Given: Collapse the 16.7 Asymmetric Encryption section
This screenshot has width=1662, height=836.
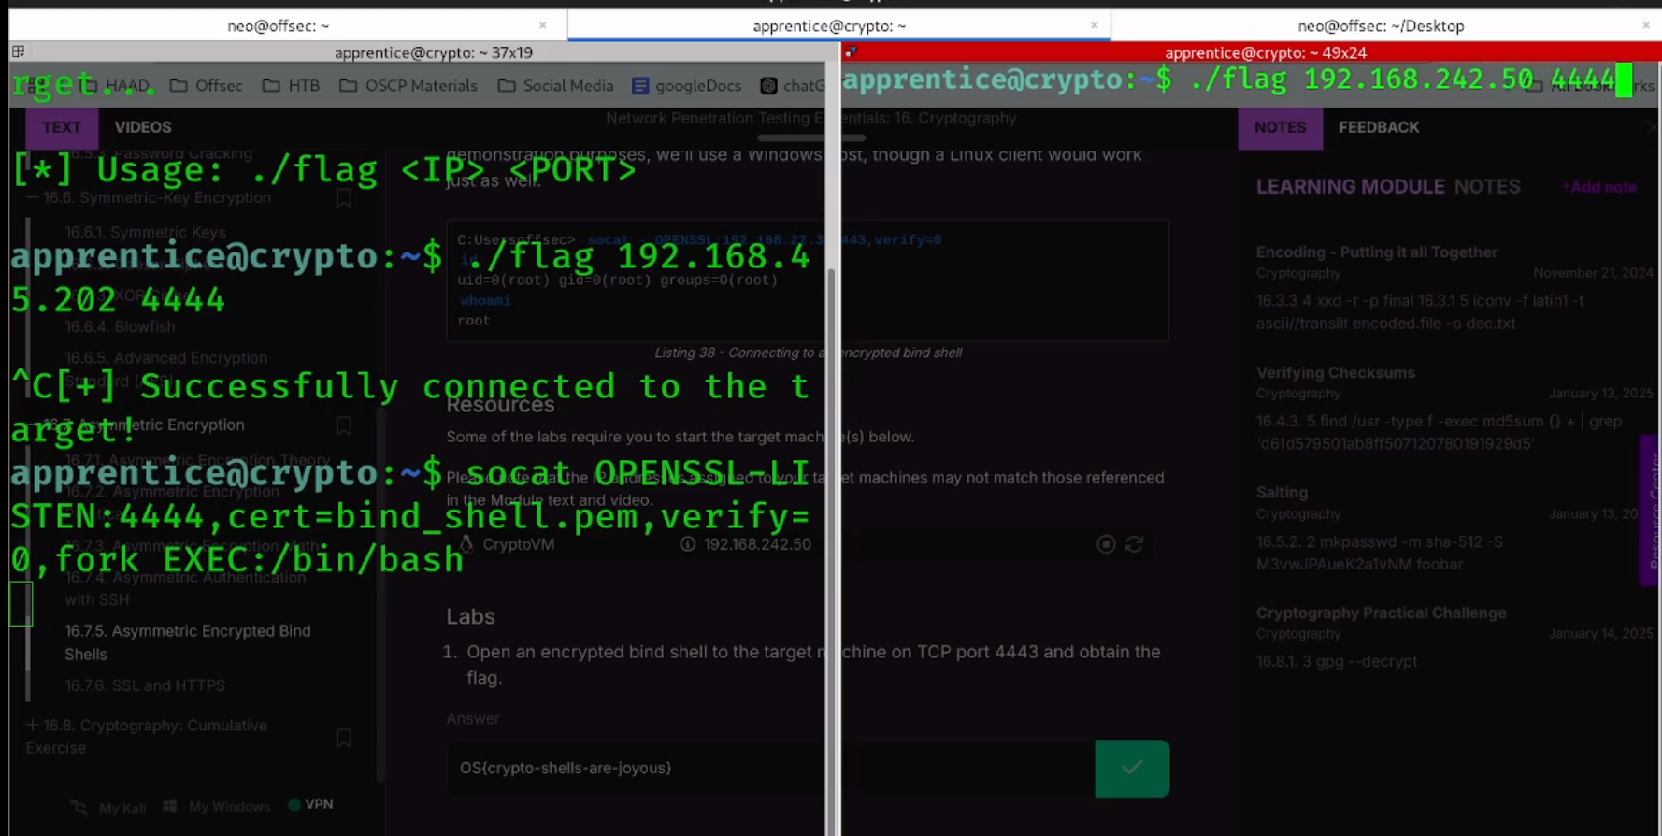Looking at the screenshot, I should pos(32,425).
